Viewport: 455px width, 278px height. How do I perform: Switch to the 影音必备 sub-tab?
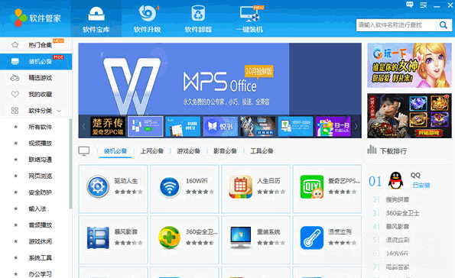click(x=225, y=151)
